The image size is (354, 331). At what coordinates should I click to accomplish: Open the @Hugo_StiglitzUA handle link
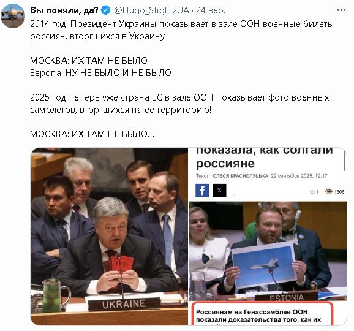pyautogui.click(x=151, y=10)
